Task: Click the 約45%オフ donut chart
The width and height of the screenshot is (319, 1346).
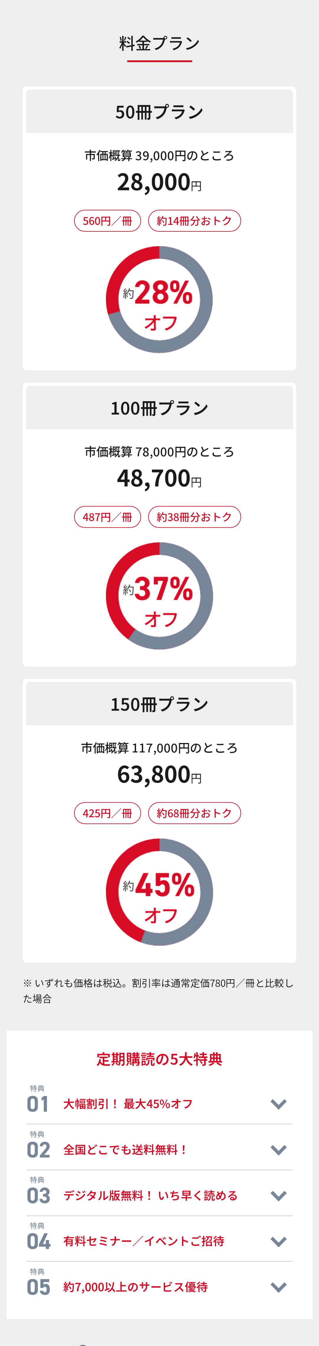Action: 159,892
